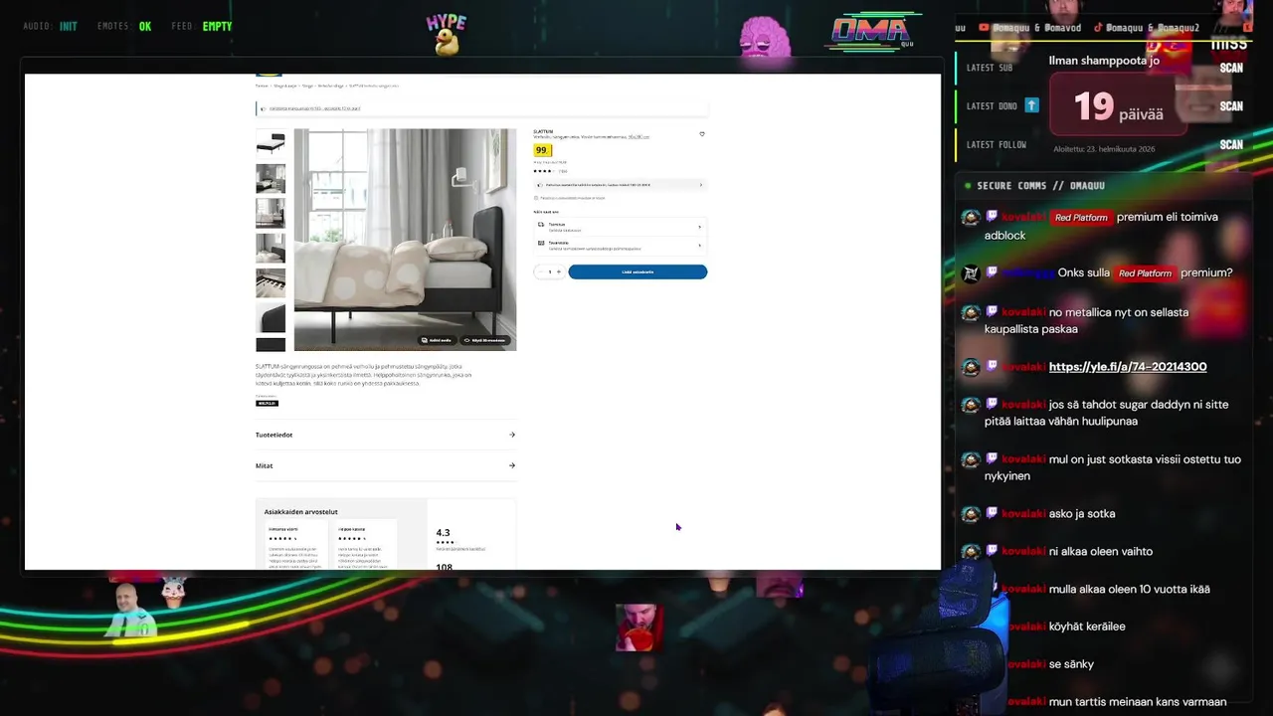Decrease quantity with the minus button
The height and width of the screenshot is (716, 1273).
coord(541,271)
